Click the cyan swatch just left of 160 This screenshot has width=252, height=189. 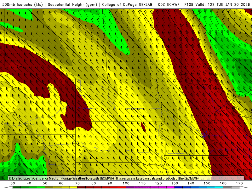click(219, 187)
